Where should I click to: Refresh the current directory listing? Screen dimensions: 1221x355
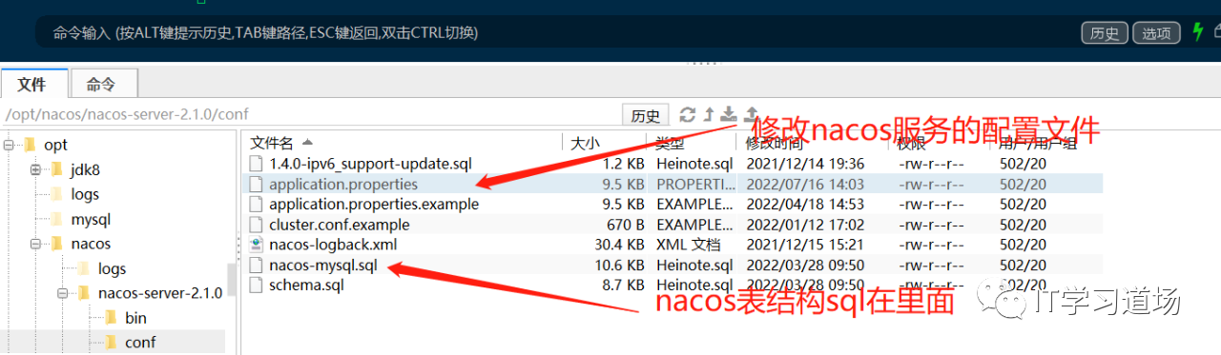coord(688,114)
